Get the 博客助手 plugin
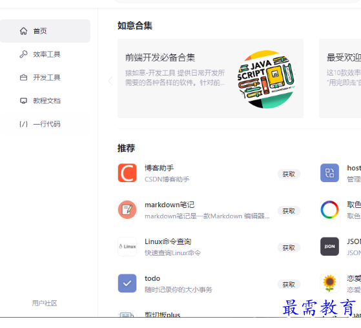 [x=289, y=174]
